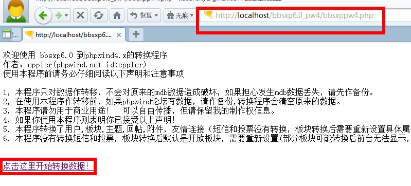Click the browser back arrow button
This screenshot has height=186, width=411.
tap(43, 15)
